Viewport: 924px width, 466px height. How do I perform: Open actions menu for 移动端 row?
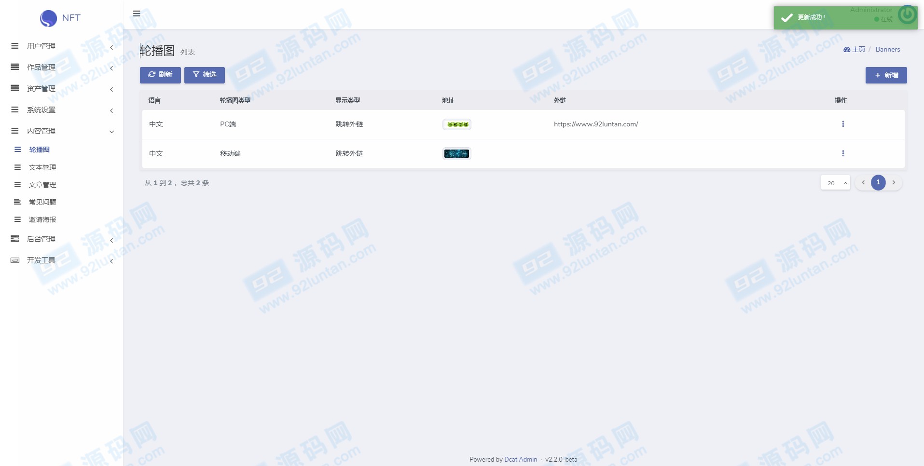(843, 153)
